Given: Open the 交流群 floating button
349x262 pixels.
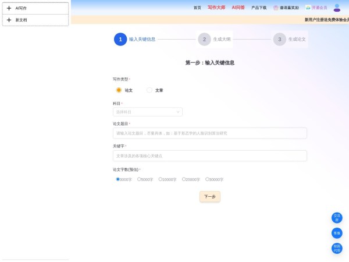Looking at the screenshot, I should pos(337,218).
